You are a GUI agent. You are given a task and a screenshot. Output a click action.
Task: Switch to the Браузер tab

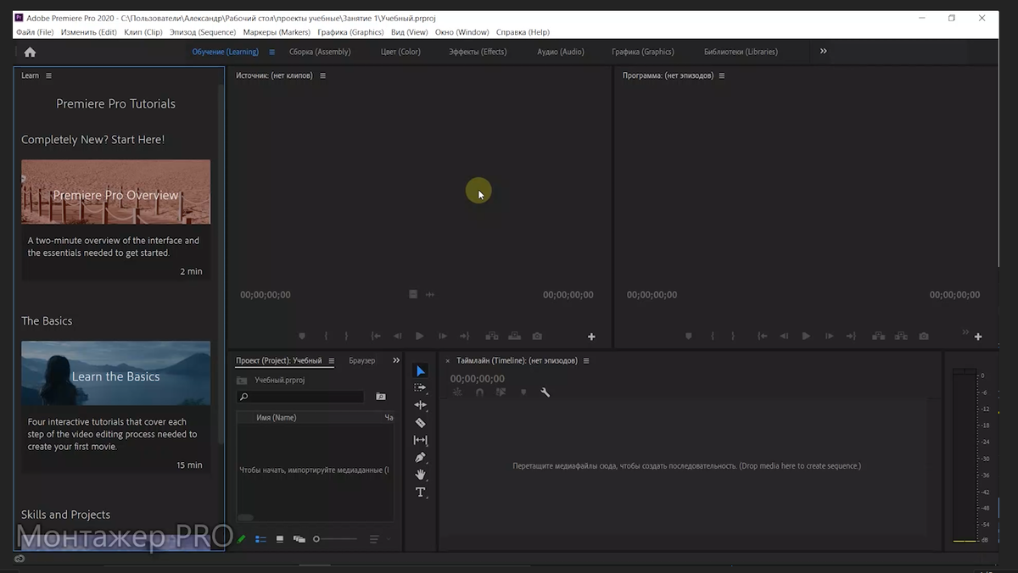(x=362, y=361)
